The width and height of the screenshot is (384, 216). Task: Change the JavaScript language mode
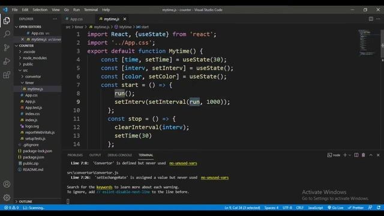315,208
